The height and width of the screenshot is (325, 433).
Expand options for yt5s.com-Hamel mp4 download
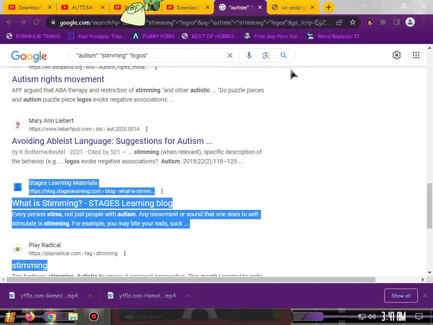tap(188, 296)
